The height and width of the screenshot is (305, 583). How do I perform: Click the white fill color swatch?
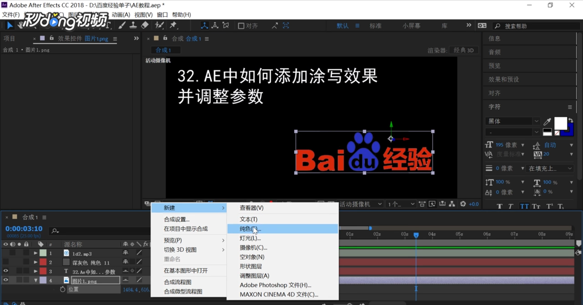[561, 123]
